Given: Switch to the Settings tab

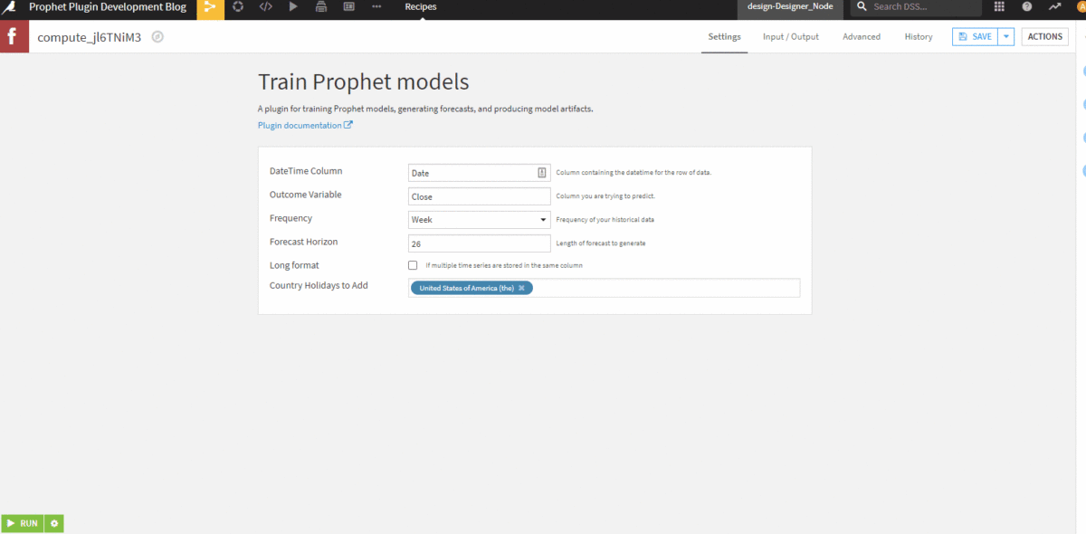Looking at the screenshot, I should [x=724, y=37].
